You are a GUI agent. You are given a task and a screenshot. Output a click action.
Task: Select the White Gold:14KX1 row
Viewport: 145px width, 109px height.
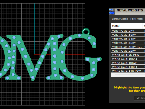pos(128,67)
